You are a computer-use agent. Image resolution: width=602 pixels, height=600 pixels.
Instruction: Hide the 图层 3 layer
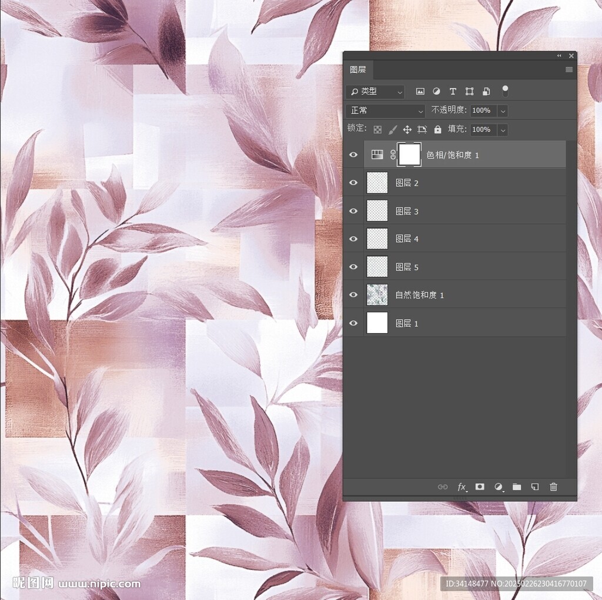[x=353, y=211]
